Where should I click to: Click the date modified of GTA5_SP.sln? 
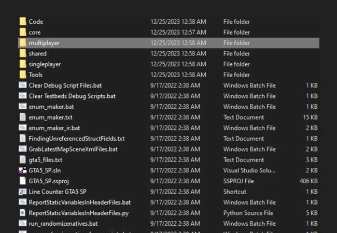[175, 170]
